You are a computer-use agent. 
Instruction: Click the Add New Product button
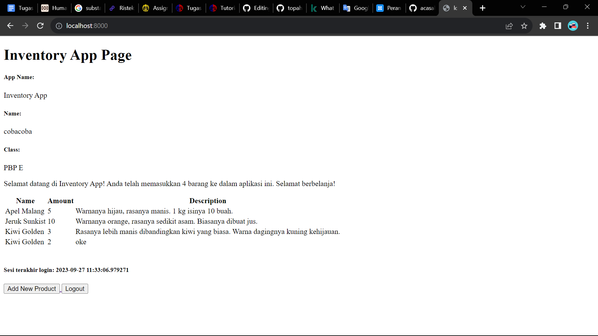(31, 288)
